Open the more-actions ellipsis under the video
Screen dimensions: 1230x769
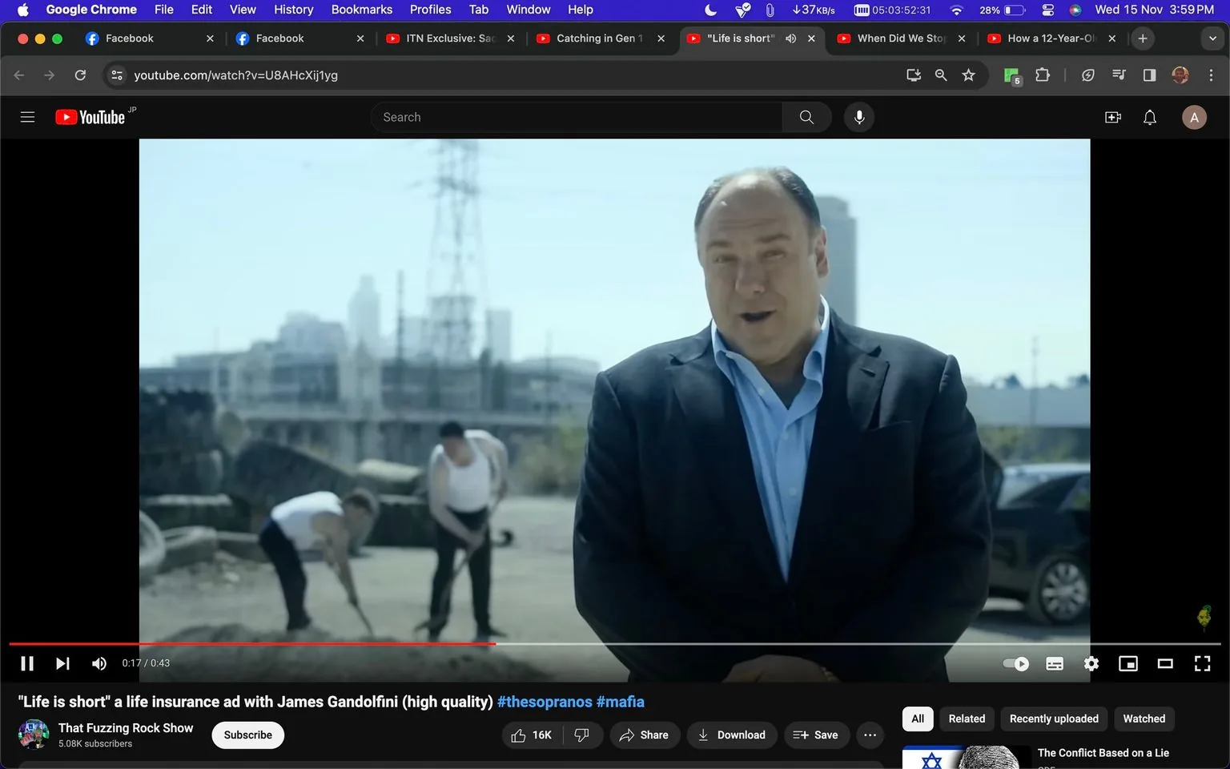tap(870, 735)
